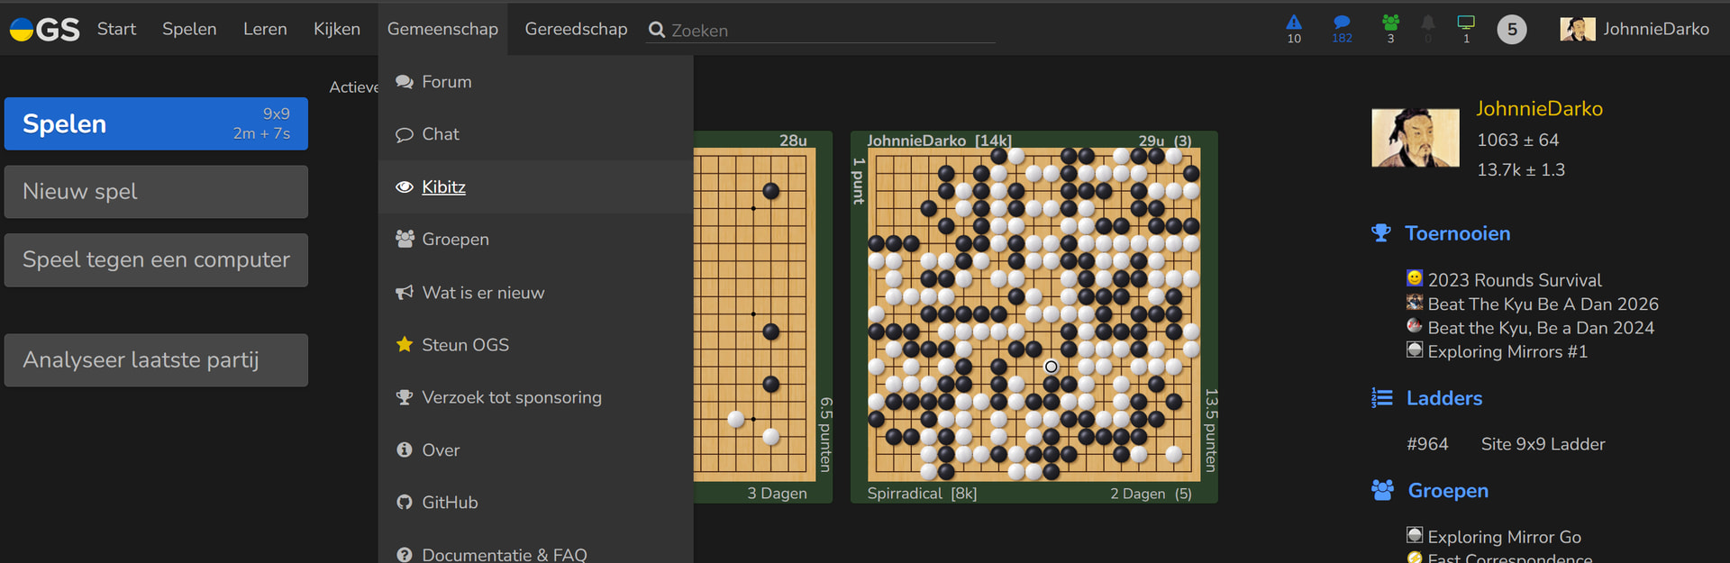1730x563 pixels.
Task: Open the monitor icon in top bar
Action: pos(1466,27)
